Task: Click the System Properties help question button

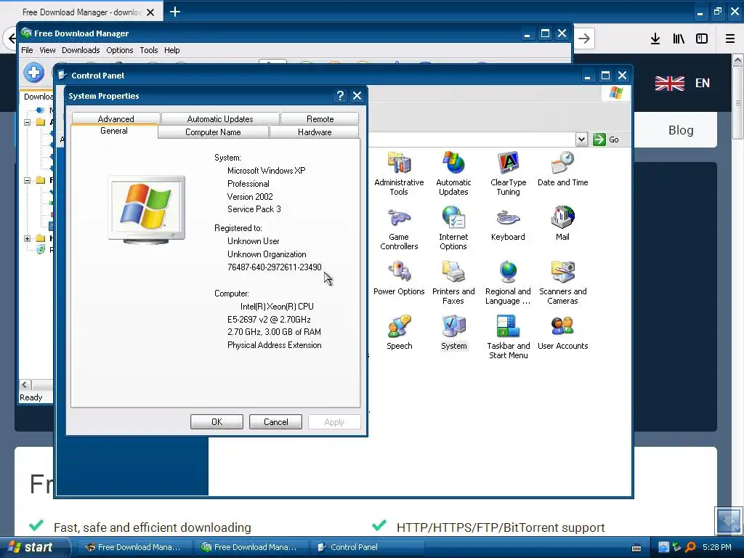Action: point(340,96)
